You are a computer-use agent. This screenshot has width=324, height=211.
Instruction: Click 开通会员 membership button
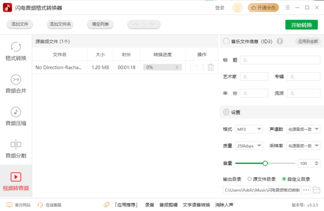pos(264,8)
